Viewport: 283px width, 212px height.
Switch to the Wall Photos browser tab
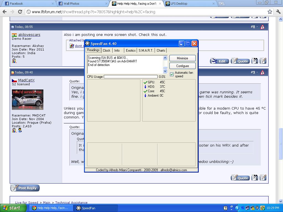tap(83, 4)
